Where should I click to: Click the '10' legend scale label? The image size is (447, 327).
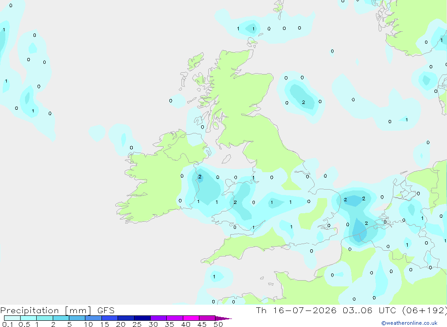tap(89, 324)
